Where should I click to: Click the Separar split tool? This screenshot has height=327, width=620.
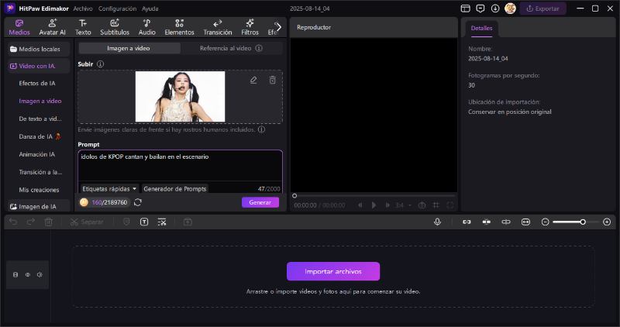(x=87, y=222)
